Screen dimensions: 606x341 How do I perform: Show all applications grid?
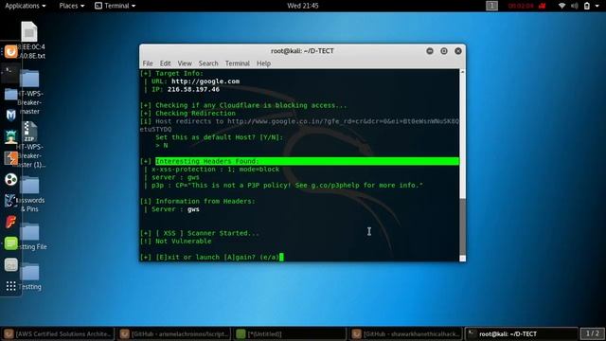(x=10, y=286)
